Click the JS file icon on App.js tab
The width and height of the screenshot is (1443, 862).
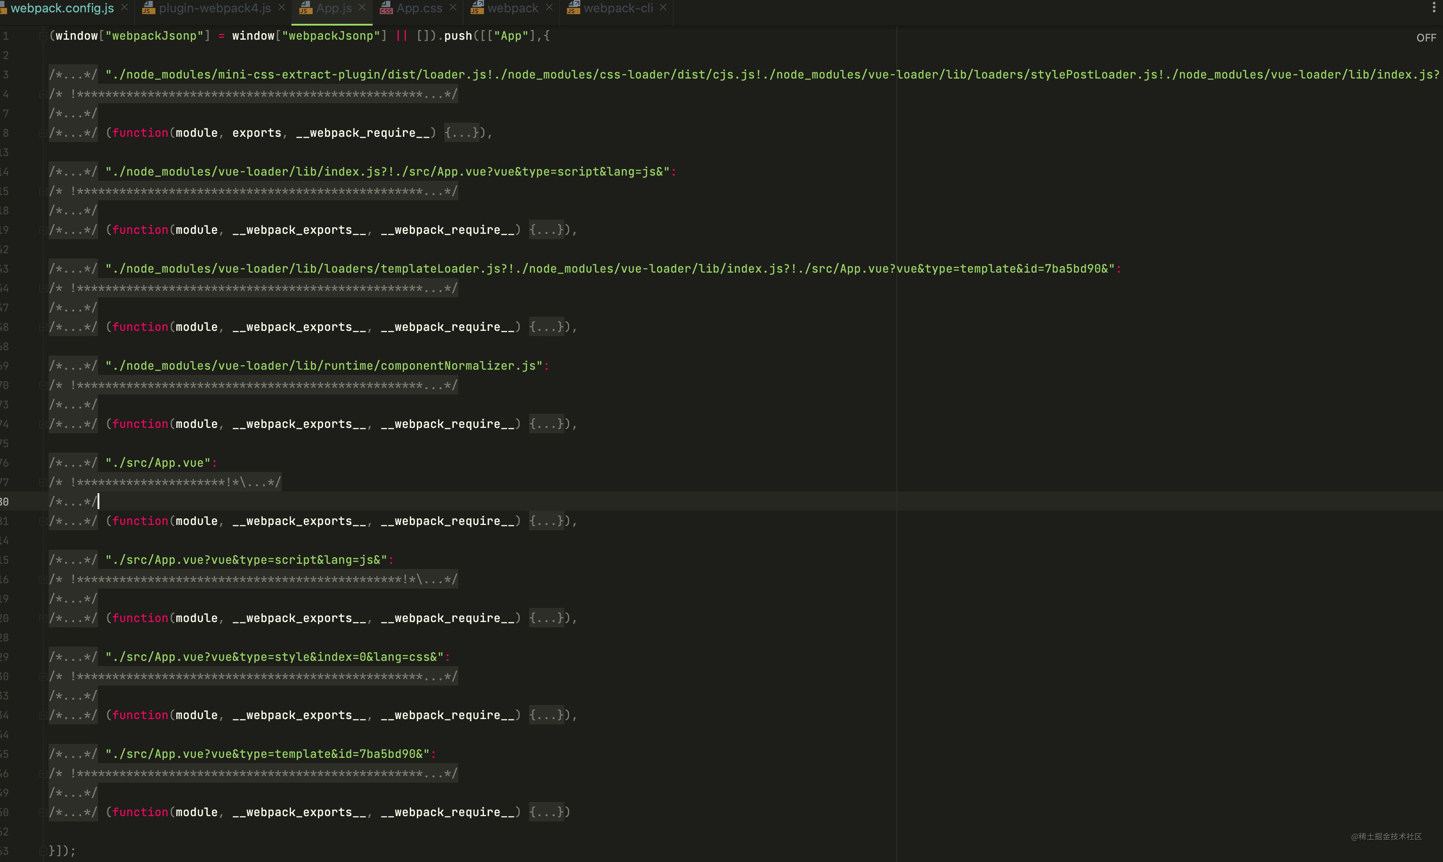point(305,7)
